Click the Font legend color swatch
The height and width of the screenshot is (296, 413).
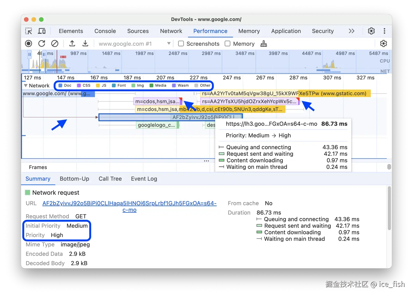tap(114, 85)
